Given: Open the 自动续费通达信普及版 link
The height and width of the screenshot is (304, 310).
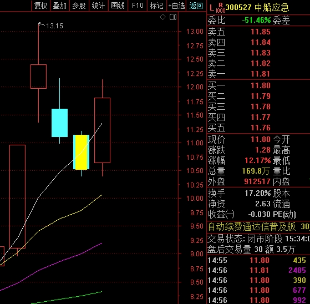Looking at the screenshot, I should tap(252, 226).
